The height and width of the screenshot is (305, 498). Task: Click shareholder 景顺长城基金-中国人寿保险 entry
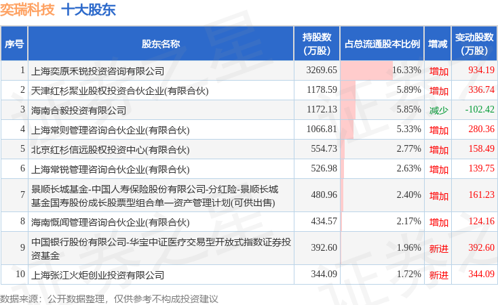coord(155,196)
